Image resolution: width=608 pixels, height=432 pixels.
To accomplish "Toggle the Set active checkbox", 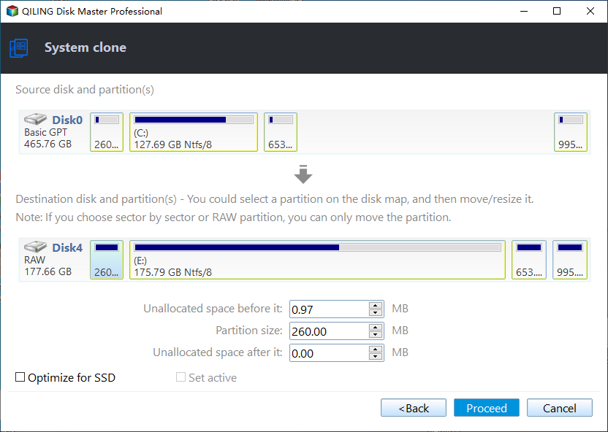I will pos(180,377).
